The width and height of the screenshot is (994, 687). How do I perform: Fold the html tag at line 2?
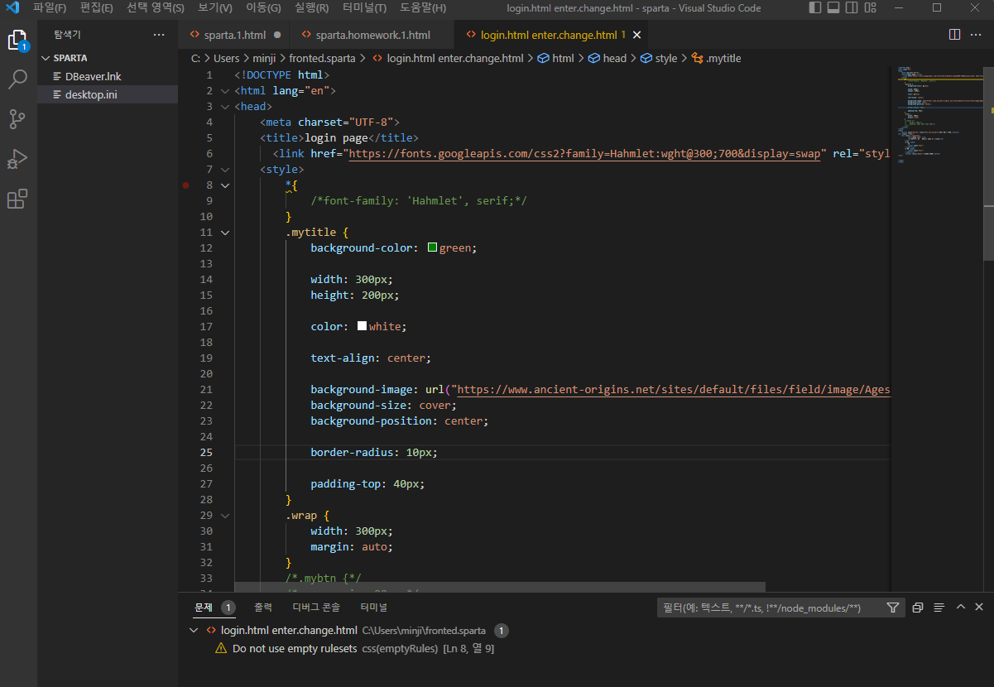click(225, 91)
